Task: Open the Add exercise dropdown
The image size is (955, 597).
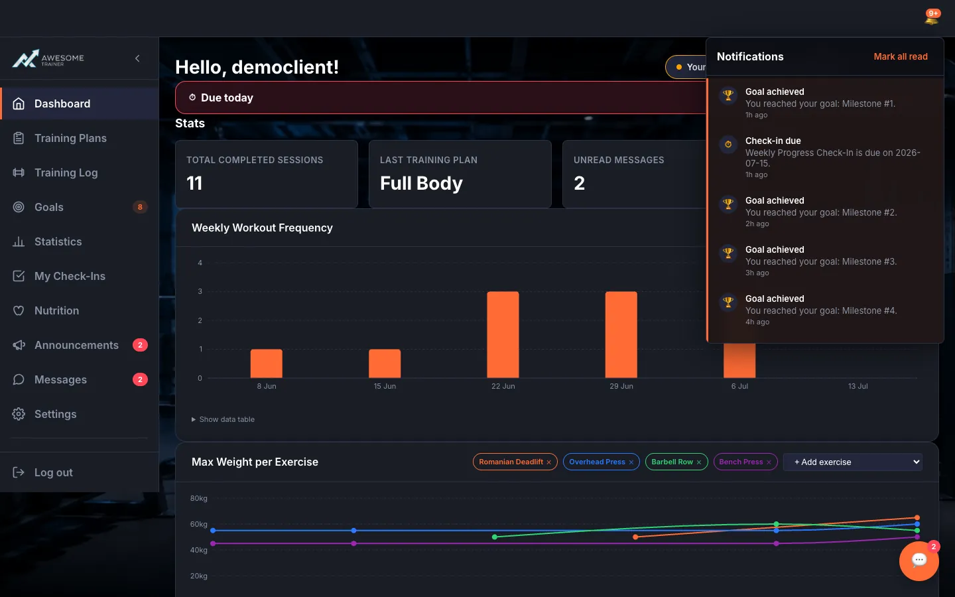Action: coord(853,462)
